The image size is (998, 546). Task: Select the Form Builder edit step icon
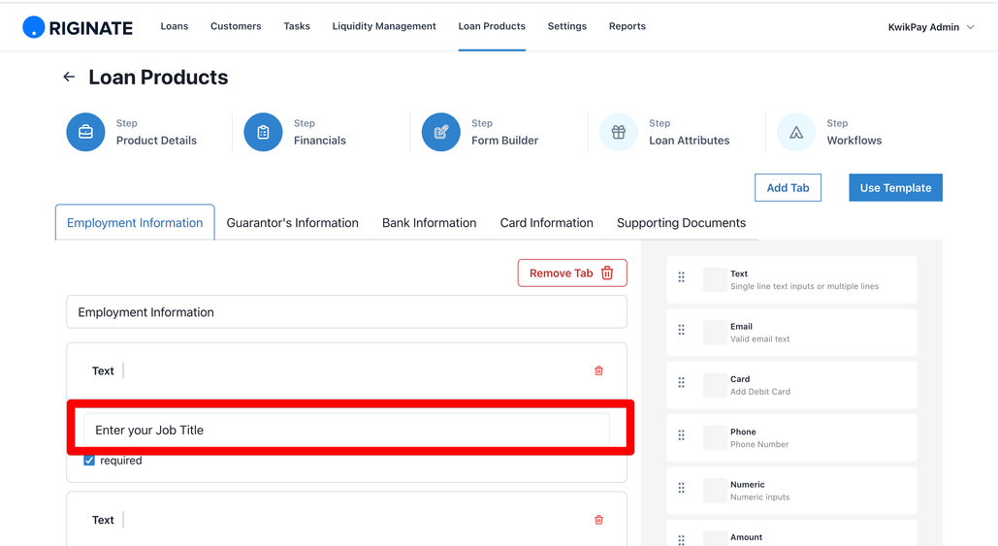point(440,132)
